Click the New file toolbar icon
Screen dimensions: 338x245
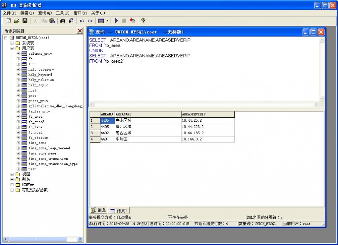[9, 21]
